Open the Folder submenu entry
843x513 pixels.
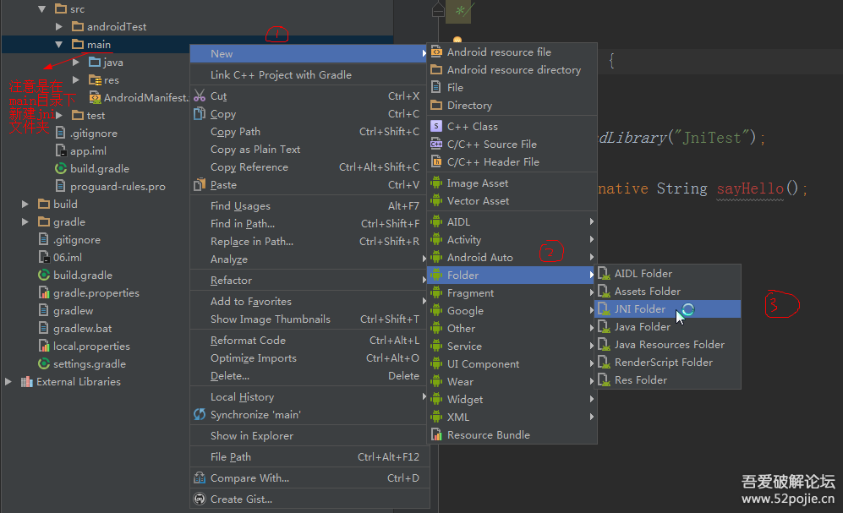512,275
